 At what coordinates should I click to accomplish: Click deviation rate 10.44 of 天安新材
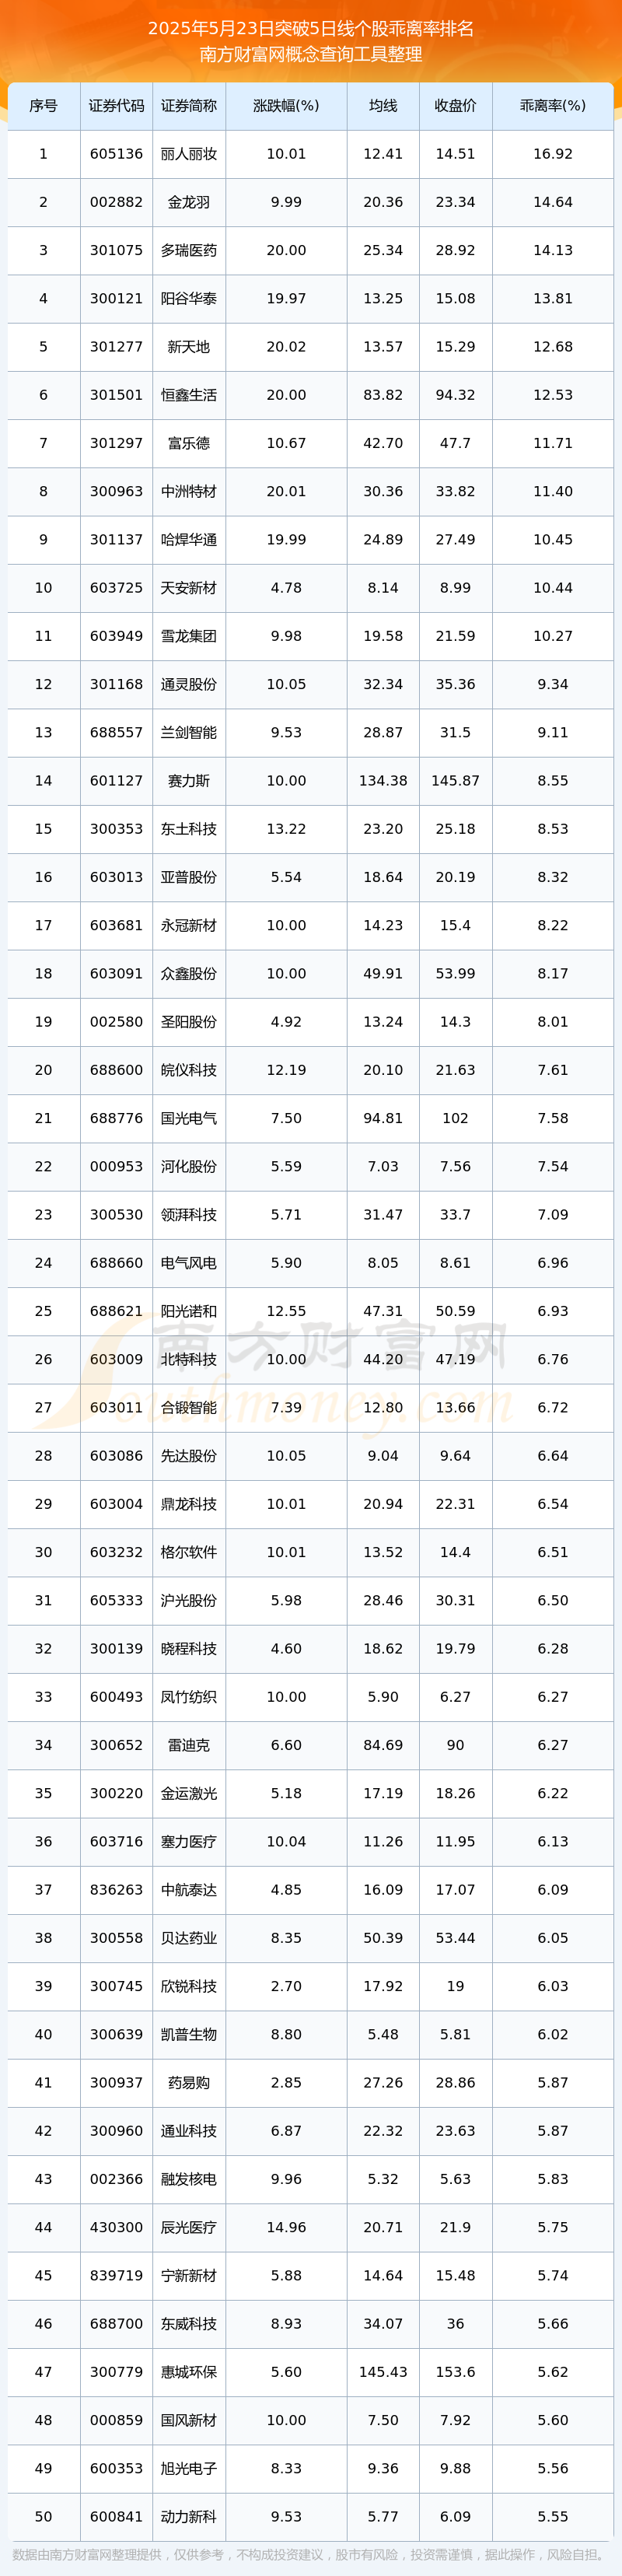pos(553,588)
